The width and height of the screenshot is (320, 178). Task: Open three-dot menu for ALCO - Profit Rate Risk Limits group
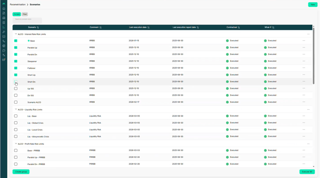(308, 144)
